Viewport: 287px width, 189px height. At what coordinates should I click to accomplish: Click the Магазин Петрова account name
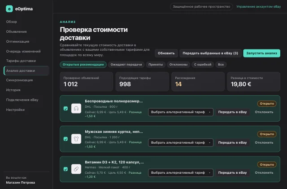tap(20, 183)
